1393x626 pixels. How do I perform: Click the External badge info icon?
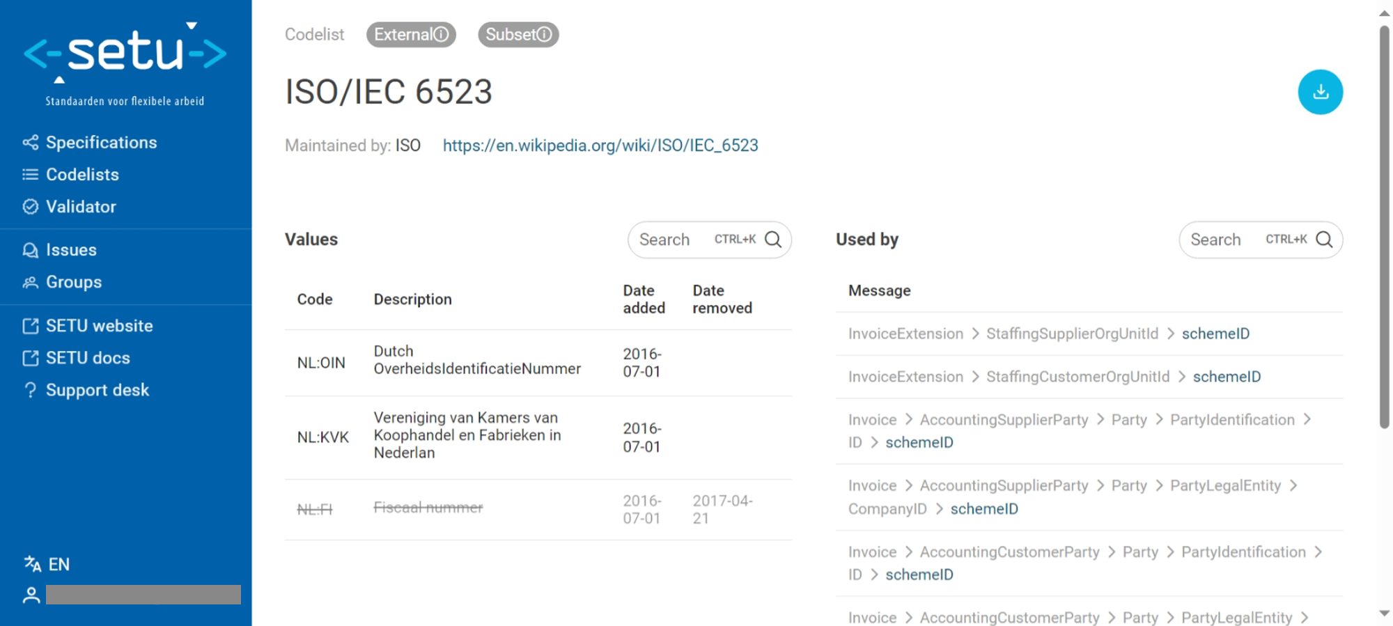441,34
